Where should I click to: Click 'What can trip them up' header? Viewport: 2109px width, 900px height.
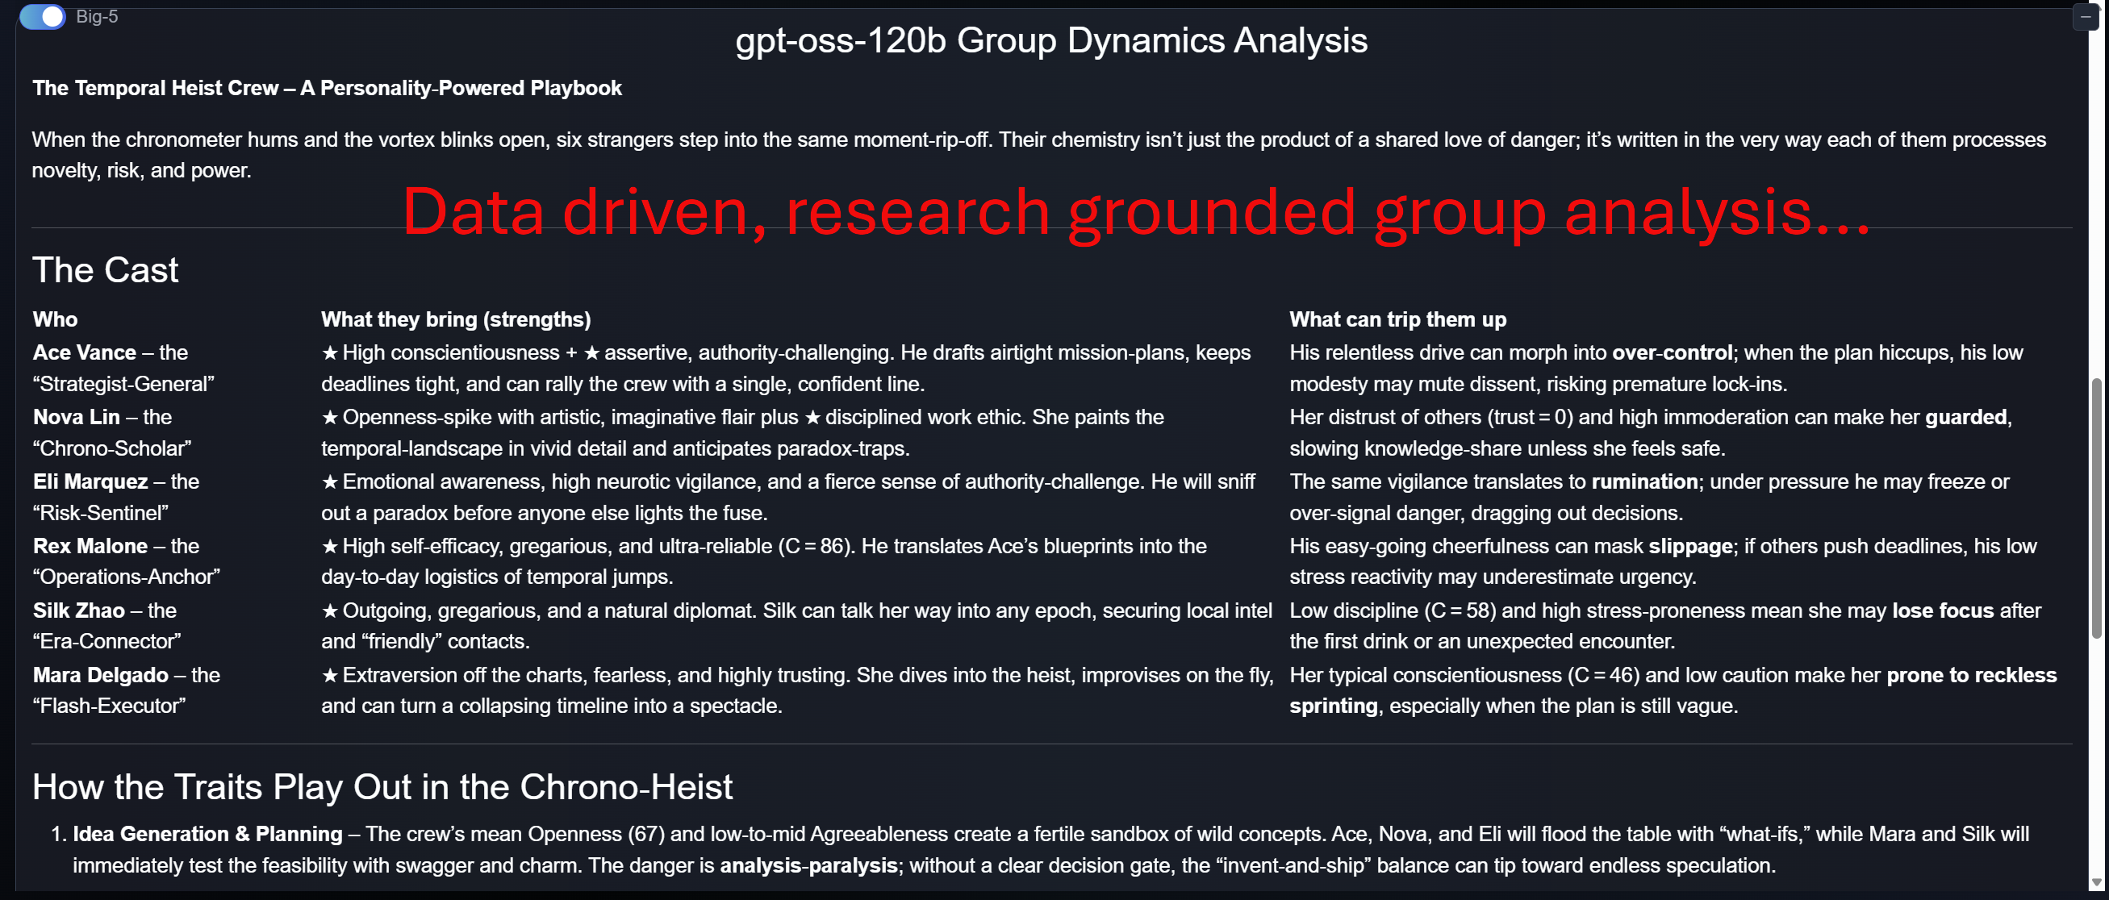1397,319
